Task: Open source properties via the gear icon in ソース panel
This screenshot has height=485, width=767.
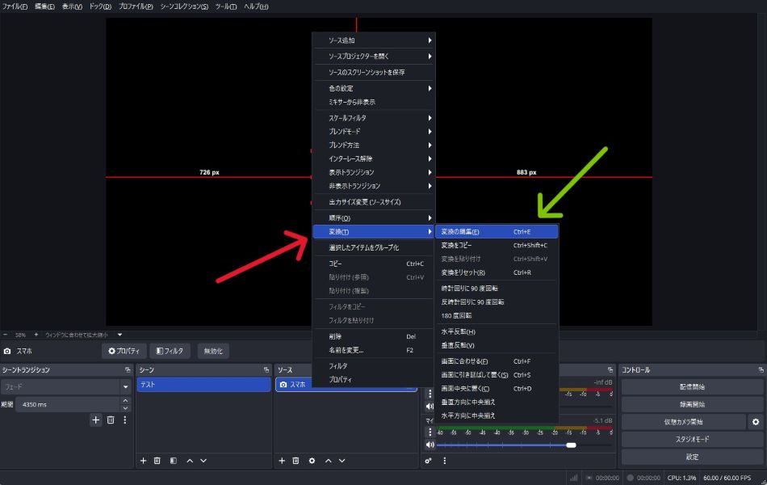Action: coord(312,461)
